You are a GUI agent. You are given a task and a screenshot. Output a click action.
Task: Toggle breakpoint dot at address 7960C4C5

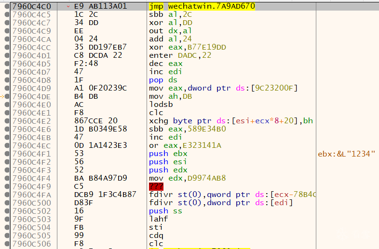7,14
